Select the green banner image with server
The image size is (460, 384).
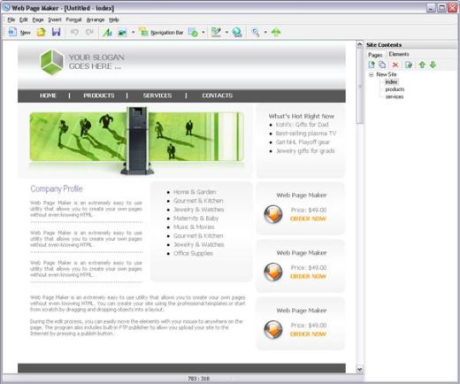tap(137, 141)
